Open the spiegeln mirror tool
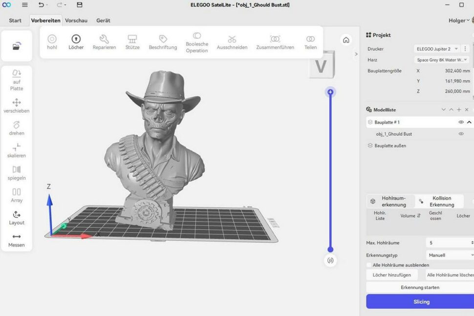This screenshot has width=474, height=316. click(x=17, y=173)
